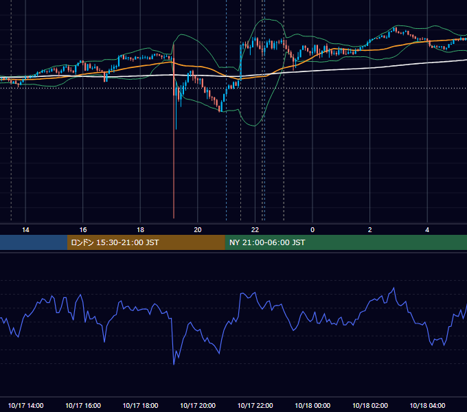The image size is (467, 412).
Task: Click the NY 21:00-06:00 JST session band
Action: point(345,242)
